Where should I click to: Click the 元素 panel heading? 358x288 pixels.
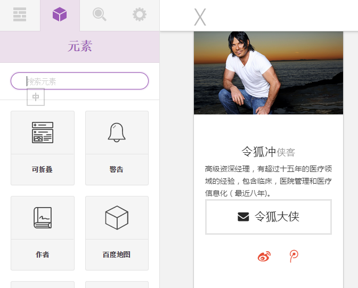click(x=80, y=46)
